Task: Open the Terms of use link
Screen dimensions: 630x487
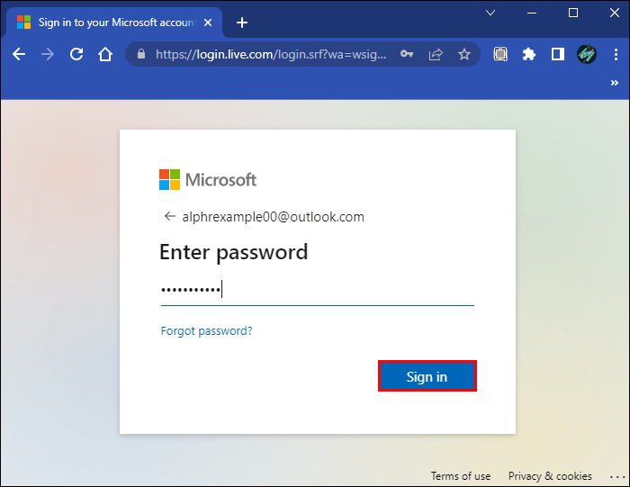Action: coord(461,476)
